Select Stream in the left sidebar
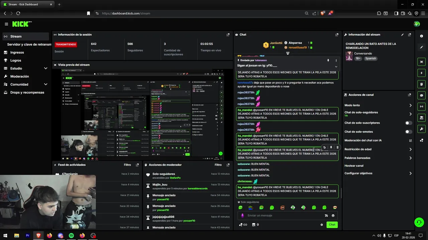This screenshot has height=240, width=428. point(25,36)
